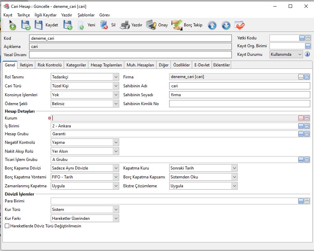This screenshot has width=314, height=251.
Task: Expand the Kapatma Kuru combo box
Action: (x=234, y=168)
